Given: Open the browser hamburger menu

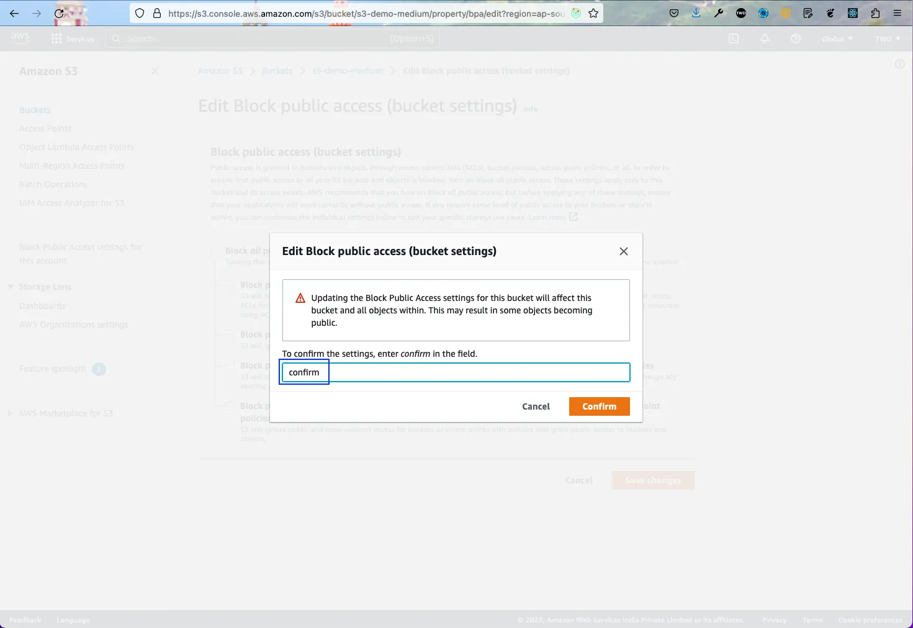Looking at the screenshot, I should pyautogui.click(x=897, y=13).
